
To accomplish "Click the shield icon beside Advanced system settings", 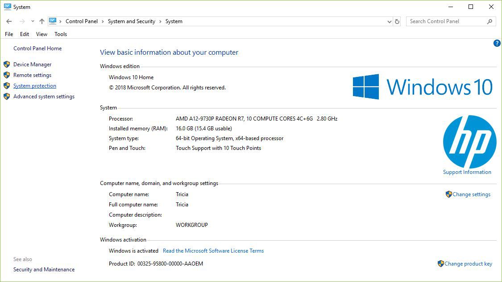I will click(x=7, y=97).
